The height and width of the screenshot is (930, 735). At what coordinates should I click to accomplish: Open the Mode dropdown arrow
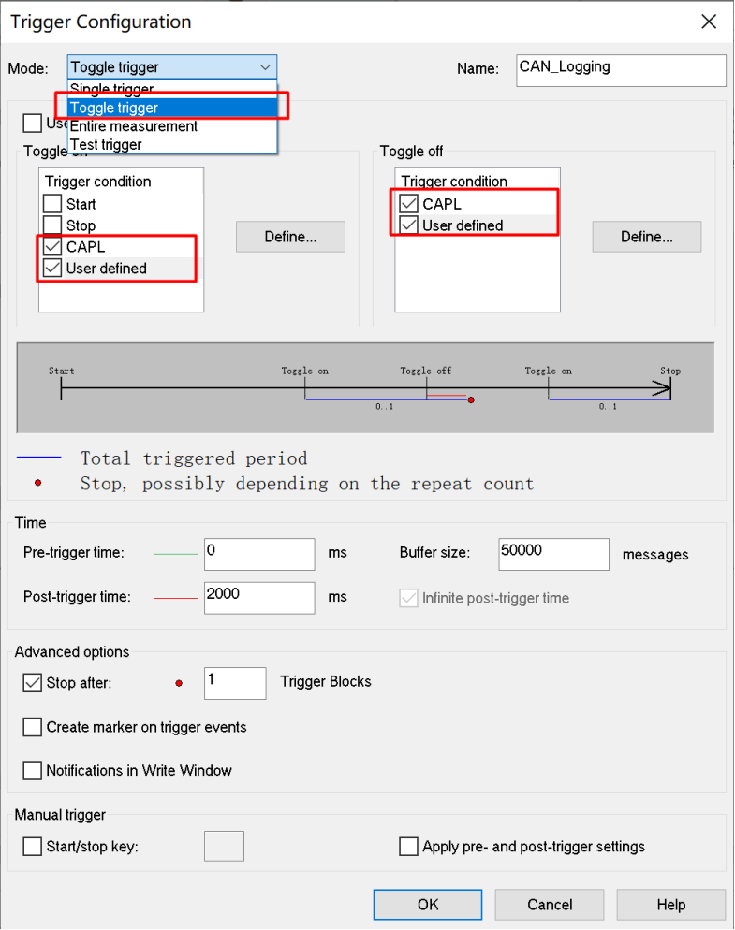point(265,67)
